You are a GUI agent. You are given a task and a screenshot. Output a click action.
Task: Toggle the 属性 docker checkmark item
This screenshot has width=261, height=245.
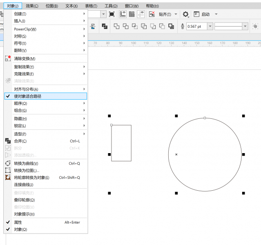pos(46,223)
